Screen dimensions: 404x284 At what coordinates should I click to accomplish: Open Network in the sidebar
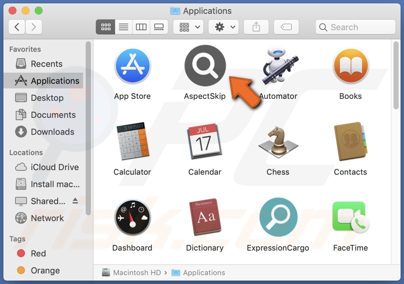pyautogui.click(x=43, y=218)
